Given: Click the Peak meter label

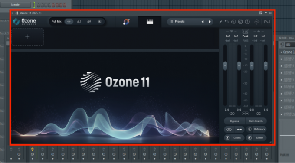Looking at the screenshot, I should pyautogui.click(x=246, y=36).
